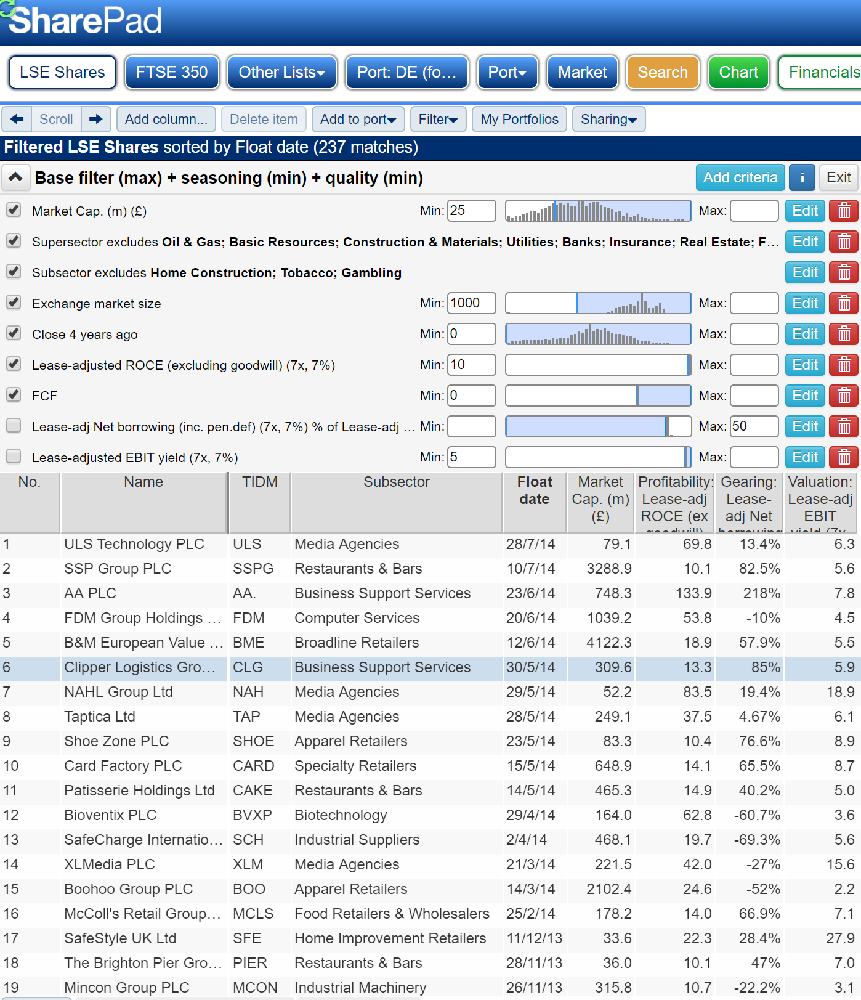Image resolution: width=861 pixels, height=1000 pixels.
Task: Exit the filter editor
Action: point(838,177)
